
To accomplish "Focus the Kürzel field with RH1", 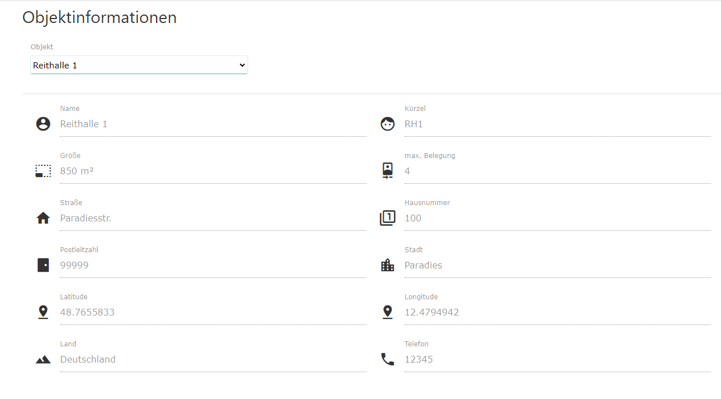I will [x=557, y=124].
